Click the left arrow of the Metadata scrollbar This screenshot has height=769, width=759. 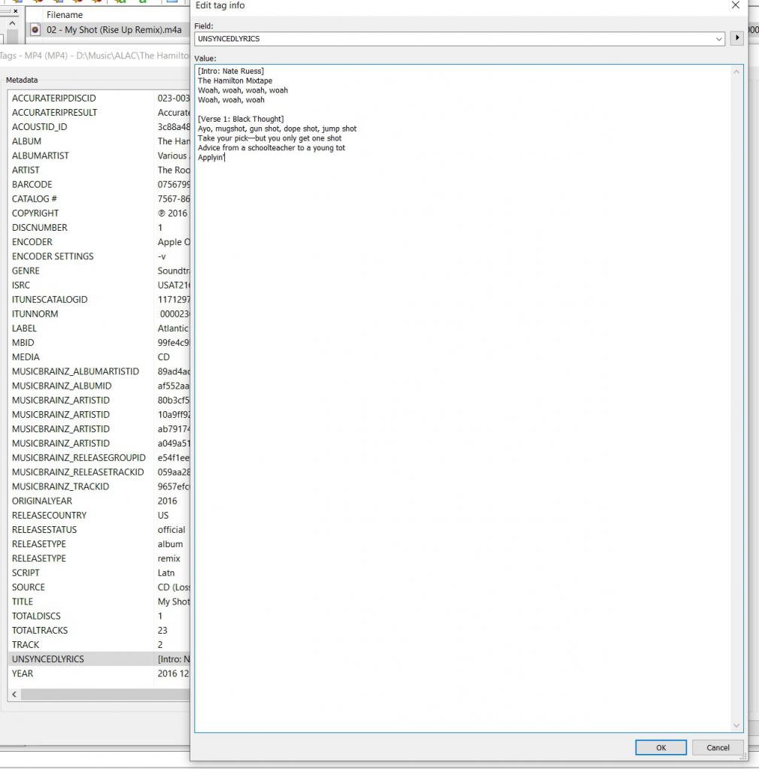pyautogui.click(x=14, y=694)
